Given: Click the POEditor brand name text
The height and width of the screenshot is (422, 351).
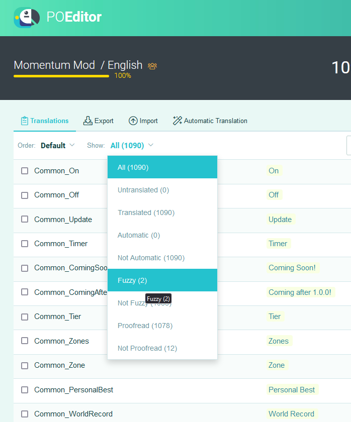Looking at the screenshot, I should 74,18.
